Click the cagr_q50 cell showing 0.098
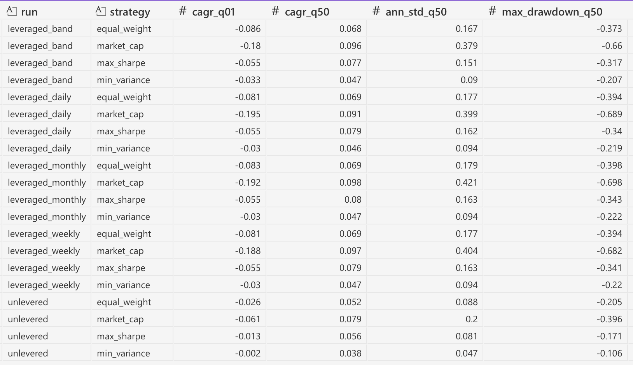Image resolution: width=633 pixels, height=365 pixels. 316,182
